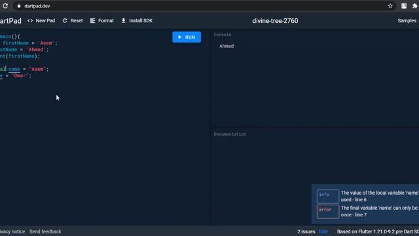Open the Send feedback link

pos(45,231)
